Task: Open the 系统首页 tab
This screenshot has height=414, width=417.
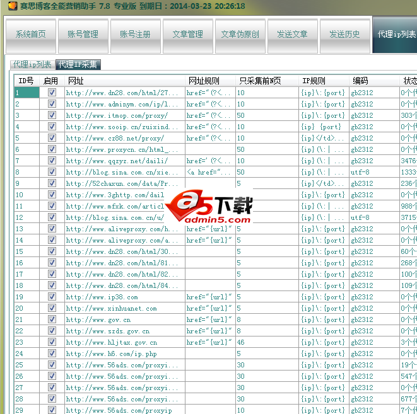Action: coord(30,35)
